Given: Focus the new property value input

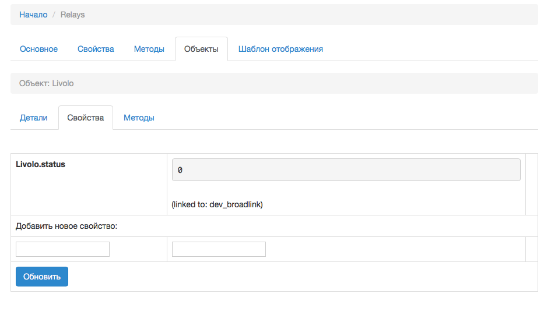Looking at the screenshot, I should click(x=219, y=249).
